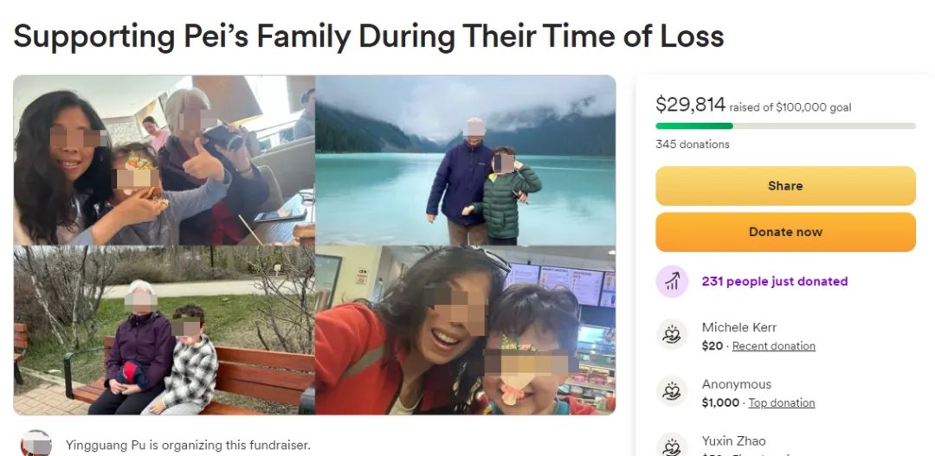Viewport: 935px width, 456px height.
Task: Click the donation icon beside Michele Kerr
Action: (672, 336)
